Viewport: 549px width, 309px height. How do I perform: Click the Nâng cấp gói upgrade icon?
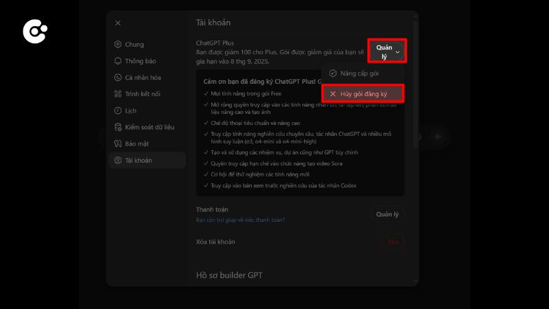pos(333,73)
